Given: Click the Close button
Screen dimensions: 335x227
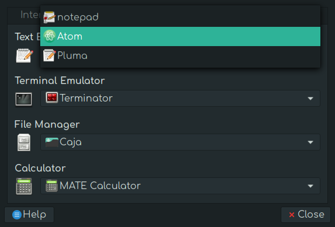Looking at the screenshot, I should click(x=306, y=215).
